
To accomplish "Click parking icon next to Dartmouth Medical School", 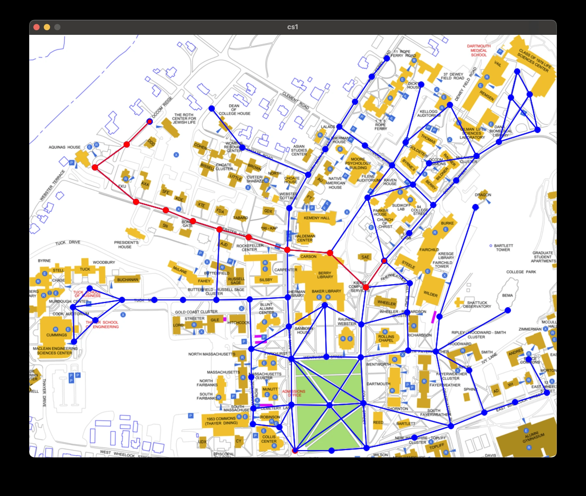I will click(x=500, y=52).
